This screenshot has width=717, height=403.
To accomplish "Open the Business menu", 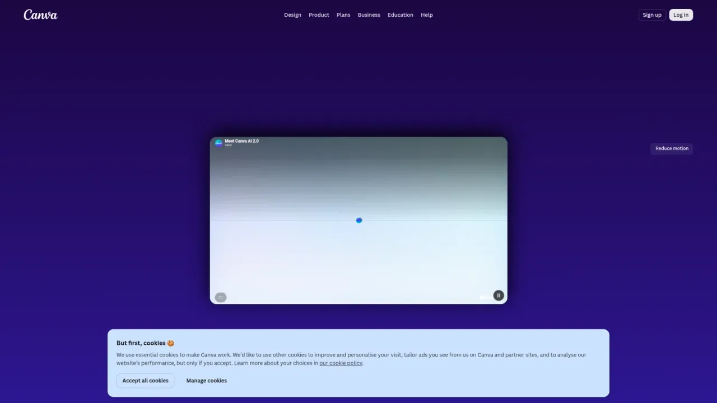I will [x=369, y=15].
